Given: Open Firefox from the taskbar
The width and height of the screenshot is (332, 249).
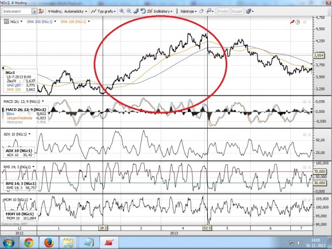Looking at the screenshot, I should (49, 243).
